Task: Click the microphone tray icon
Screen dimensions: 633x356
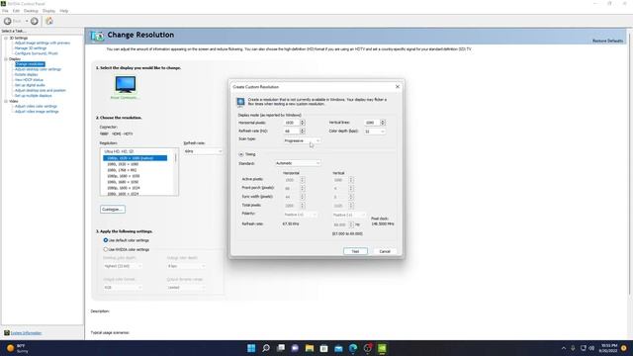Action: [573, 348]
